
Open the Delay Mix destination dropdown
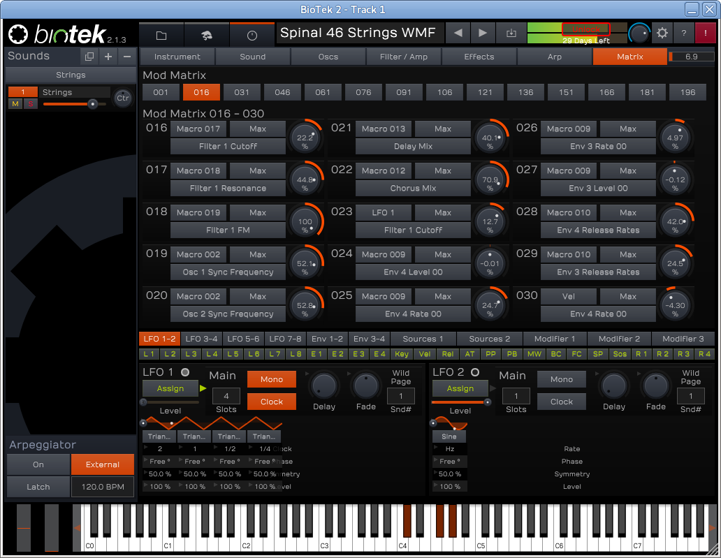[x=414, y=146]
